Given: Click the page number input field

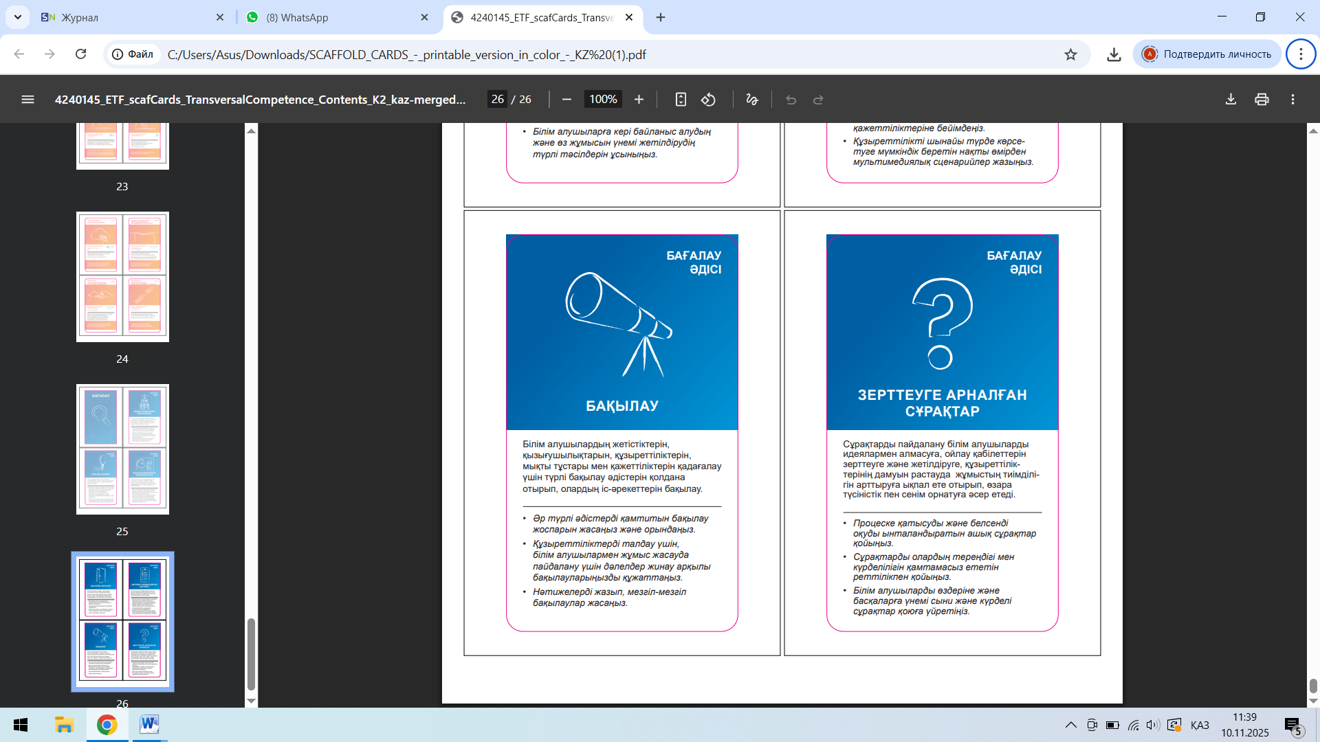Looking at the screenshot, I should [498, 100].
